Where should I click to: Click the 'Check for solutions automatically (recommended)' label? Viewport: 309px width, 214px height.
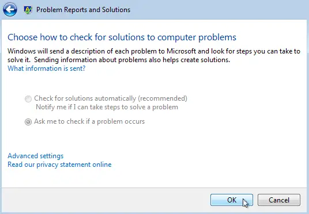(x=111, y=98)
